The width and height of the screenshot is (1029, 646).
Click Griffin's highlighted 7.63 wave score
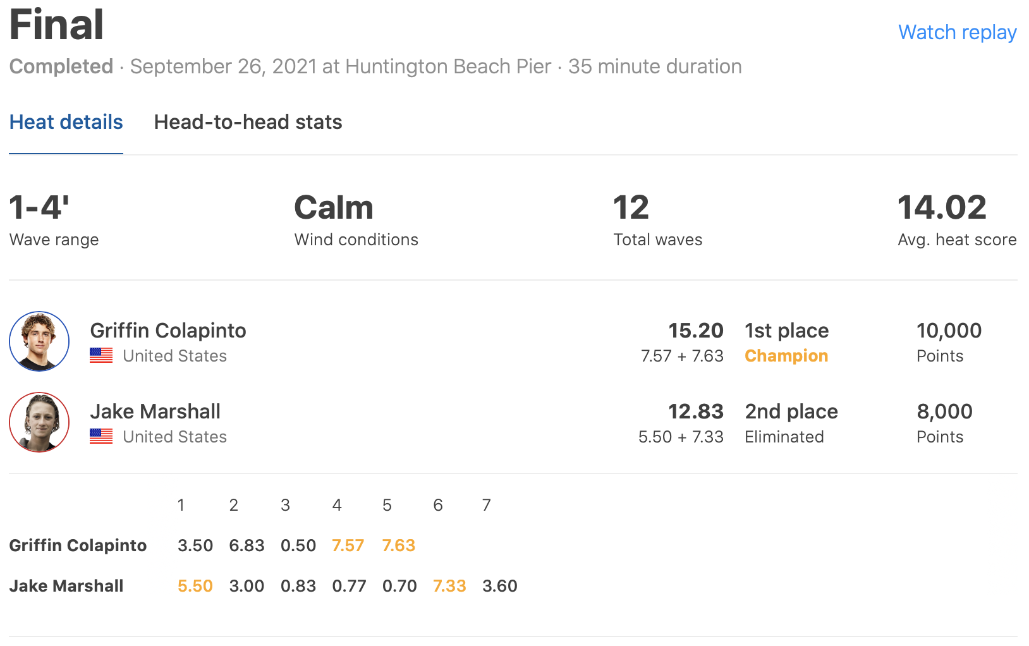coord(399,545)
